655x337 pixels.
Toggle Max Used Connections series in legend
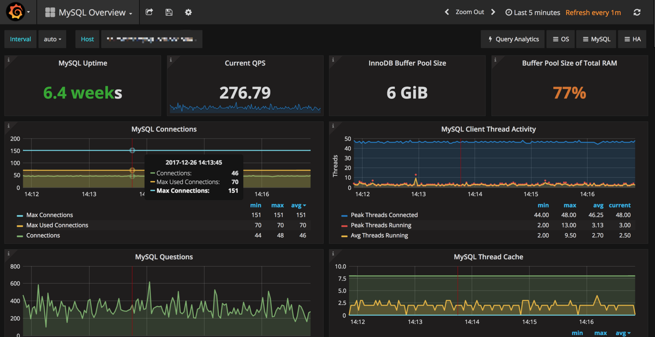point(57,225)
